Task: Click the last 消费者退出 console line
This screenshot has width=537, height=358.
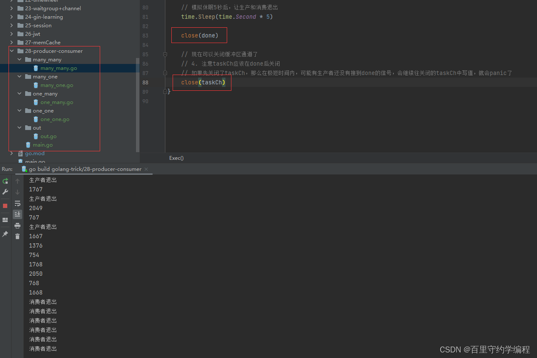Action: click(x=43, y=349)
